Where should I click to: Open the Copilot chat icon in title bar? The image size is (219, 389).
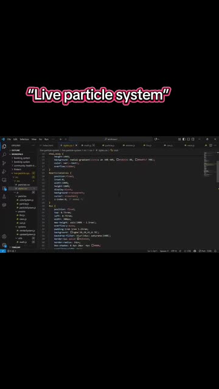156,139
